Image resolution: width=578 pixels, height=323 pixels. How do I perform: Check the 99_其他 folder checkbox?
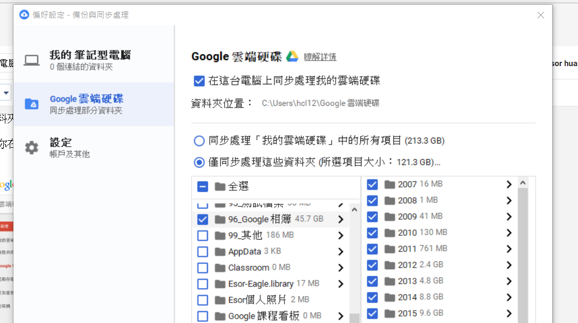click(x=203, y=235)
